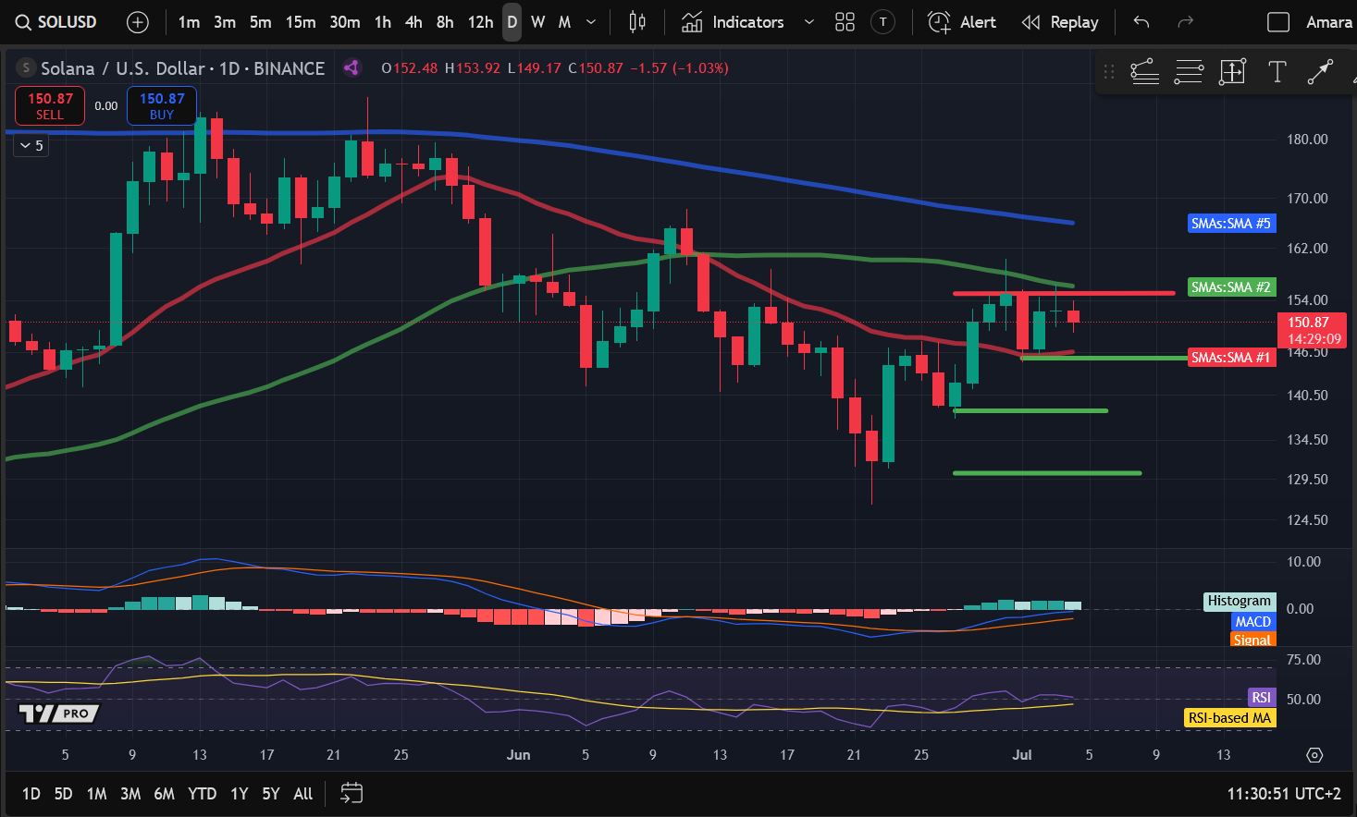Click the 150.87 SELL button
This screenshot has height=817, width=1357.
coord(50,105)
